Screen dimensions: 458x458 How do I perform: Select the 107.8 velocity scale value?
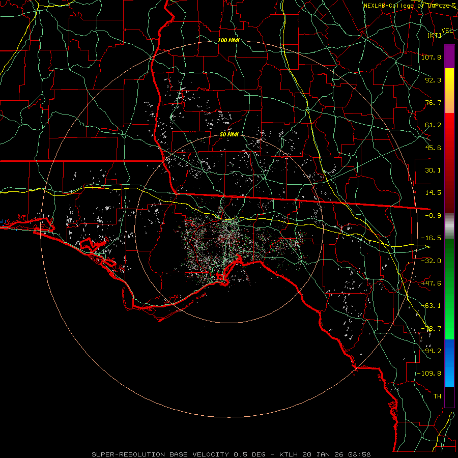click(x=431, y=57)
